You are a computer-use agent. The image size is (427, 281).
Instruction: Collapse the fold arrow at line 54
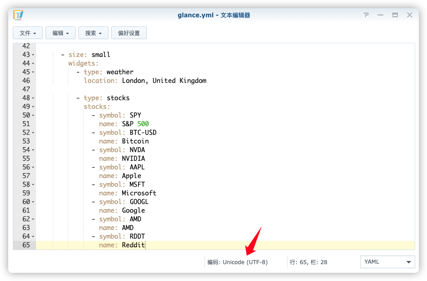pyautogui.click(x=33, y=150)
